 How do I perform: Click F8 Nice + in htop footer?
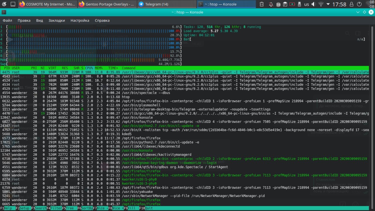click(116, 208)
